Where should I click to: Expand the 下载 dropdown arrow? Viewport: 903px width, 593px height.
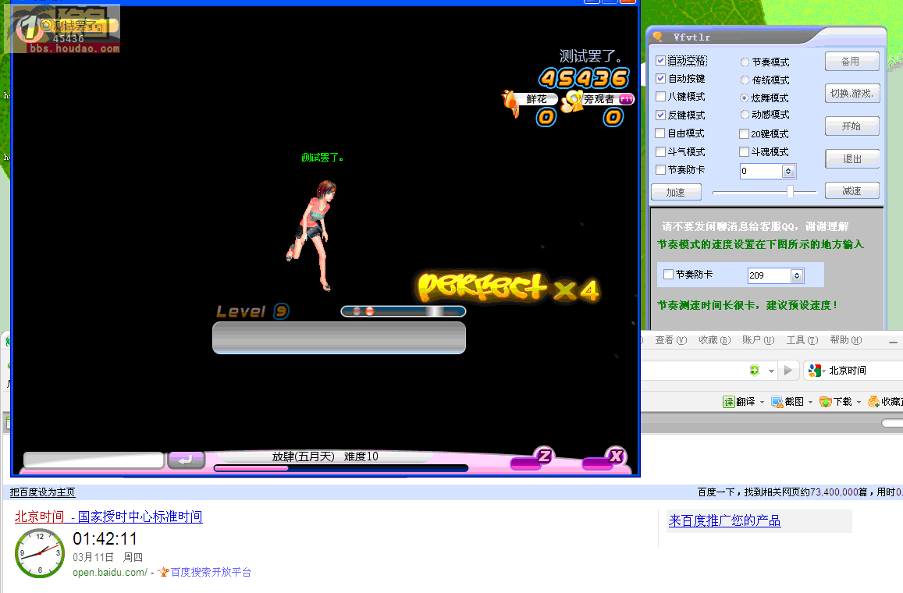(859, 402)
